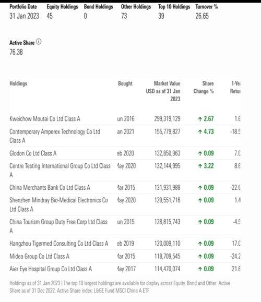This screenshot has width=261, height=302.
Task: Click China Merchants Bank share change arrow
Action: 200,188
